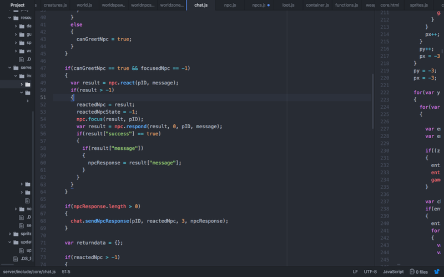Switch to the npc.js tab
444x277 pixels.
[230, 5]
